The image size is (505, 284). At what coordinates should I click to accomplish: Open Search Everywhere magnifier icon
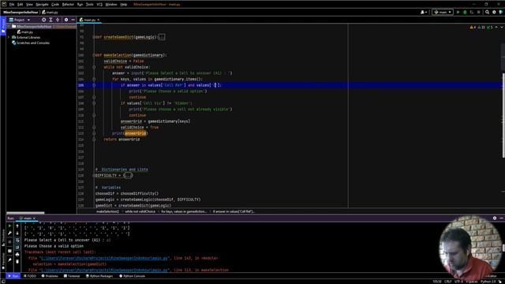(488, 13)
